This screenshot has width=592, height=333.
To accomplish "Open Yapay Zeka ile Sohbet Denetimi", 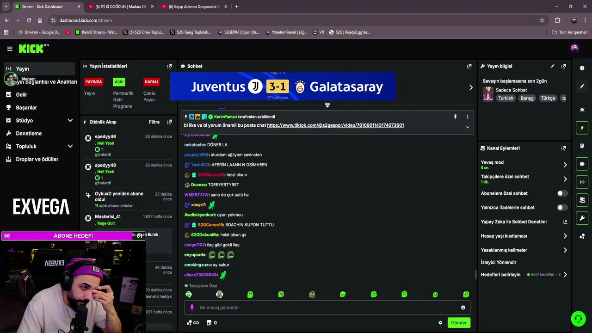I will 524,222.
